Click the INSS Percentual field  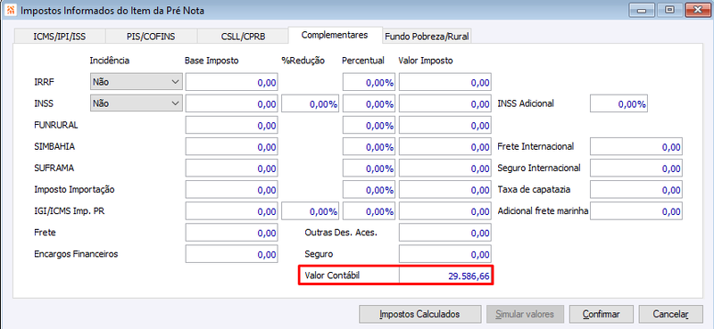coord(369,103)
